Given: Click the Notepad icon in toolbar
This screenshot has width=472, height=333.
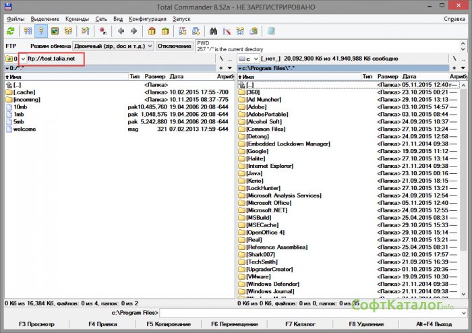Looking at the screenshot, I should (271, 31).
